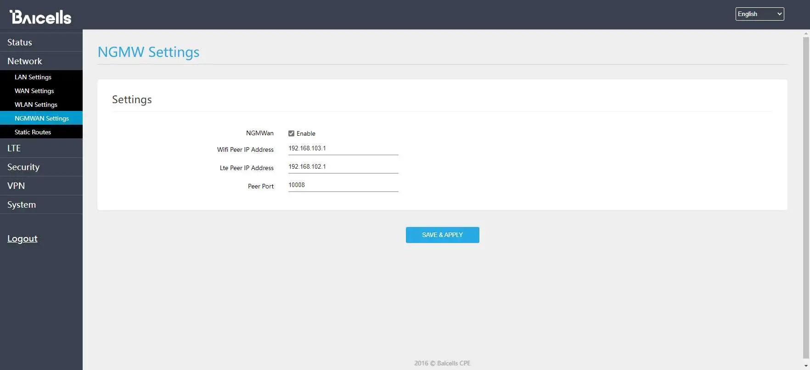Go to LAN Settings
This screenshot has height=370, width=810.
(41, 77)
